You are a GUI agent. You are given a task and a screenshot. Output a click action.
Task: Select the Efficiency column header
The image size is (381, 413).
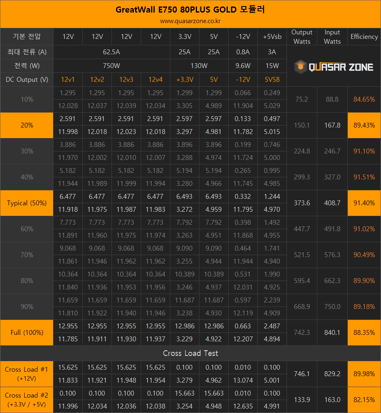[x=364, y=36]
